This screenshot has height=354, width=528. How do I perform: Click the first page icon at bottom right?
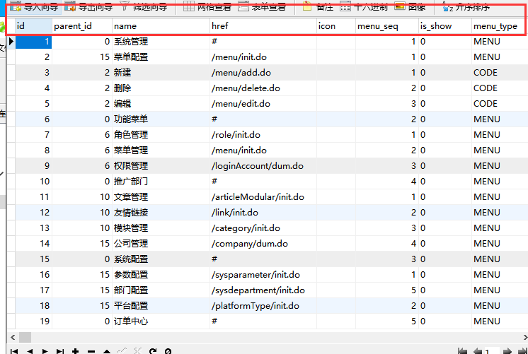463,351
